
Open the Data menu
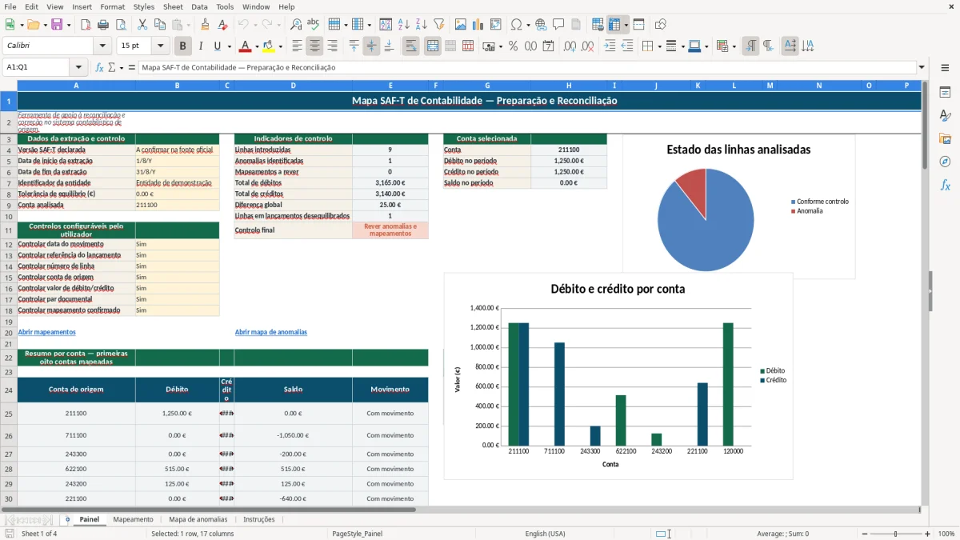click(x=199, y=6)
